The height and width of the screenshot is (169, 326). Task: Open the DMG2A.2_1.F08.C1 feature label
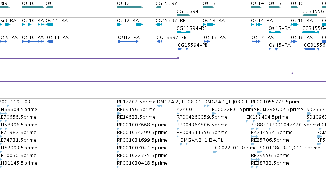(x=179, y=102)
